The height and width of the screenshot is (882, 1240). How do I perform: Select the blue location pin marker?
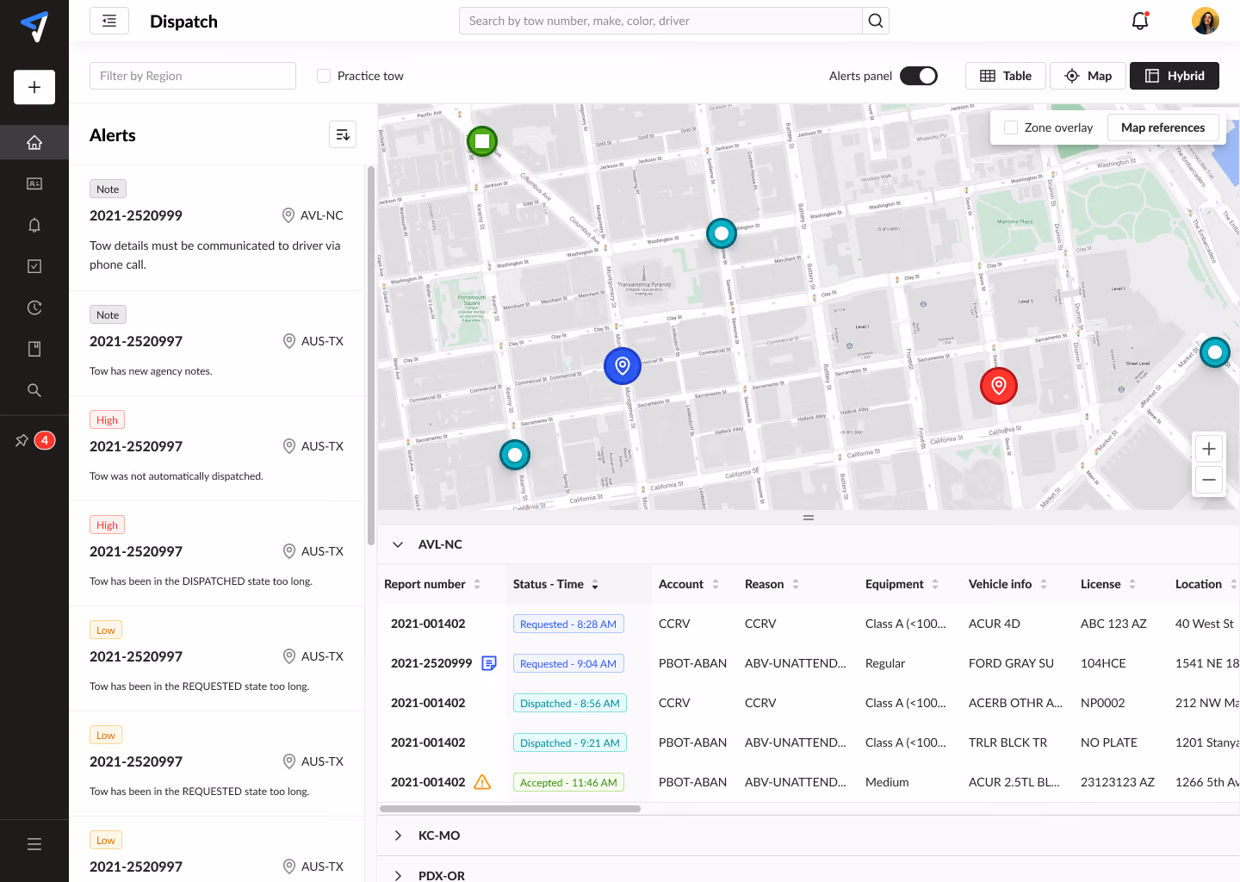[623, 366]
